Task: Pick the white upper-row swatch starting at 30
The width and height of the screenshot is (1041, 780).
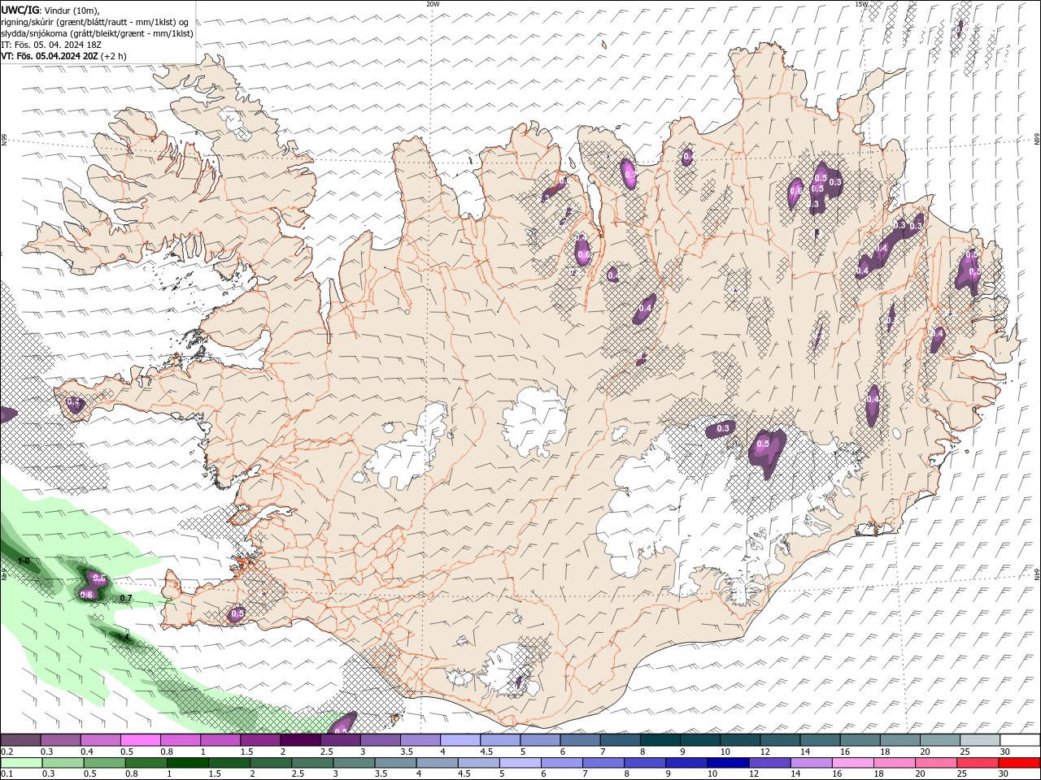Action: [1020, 740]
